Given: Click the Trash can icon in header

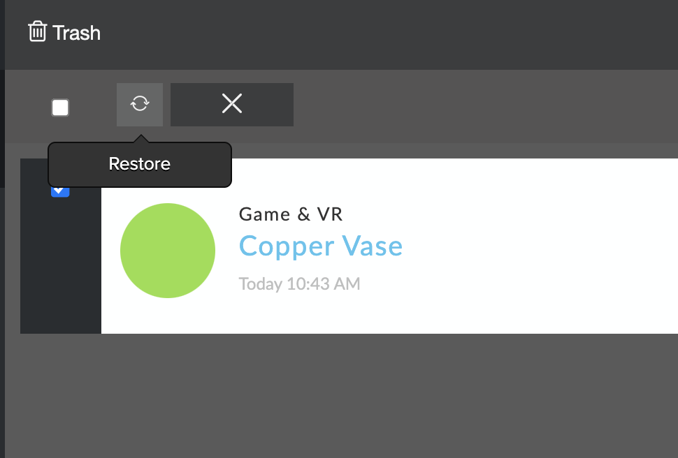Looking at the screenshot, I should (37, 31).
